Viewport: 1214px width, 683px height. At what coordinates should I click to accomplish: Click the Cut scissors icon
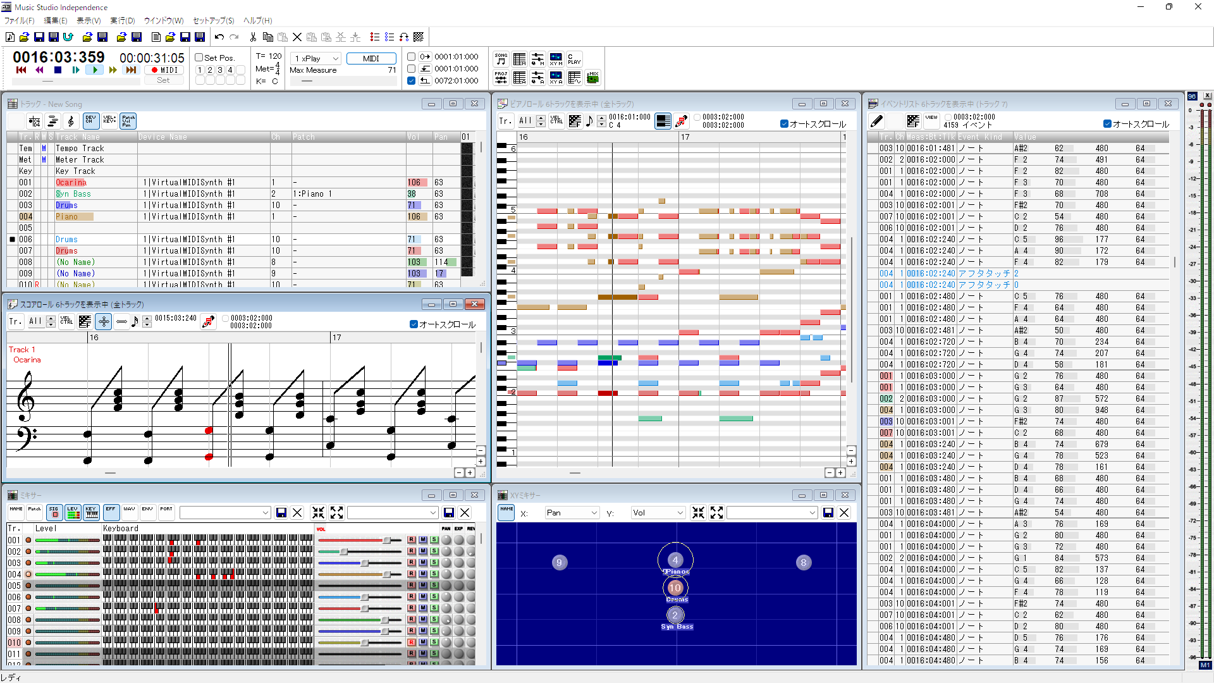click(253, 37)
